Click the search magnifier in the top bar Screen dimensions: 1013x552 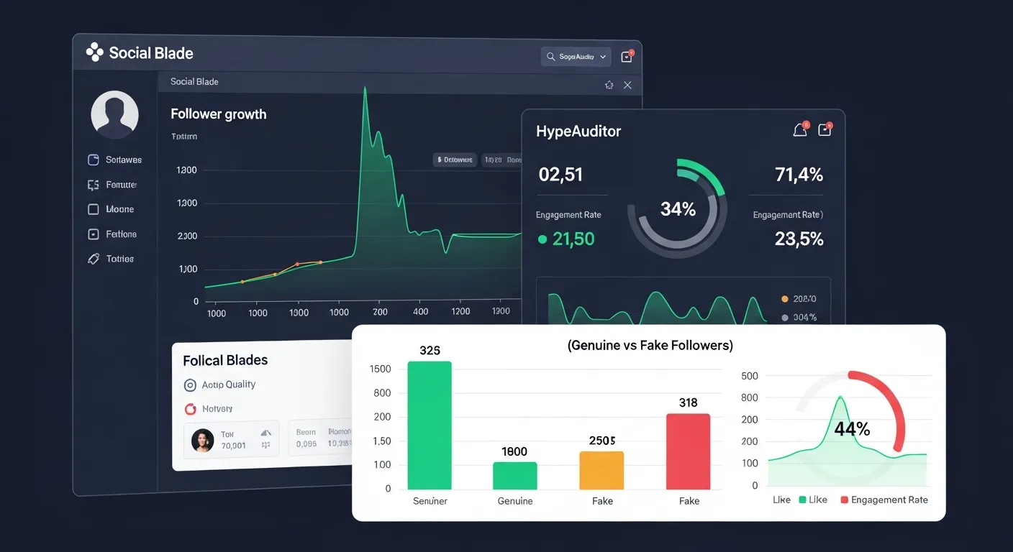[550, 56]
